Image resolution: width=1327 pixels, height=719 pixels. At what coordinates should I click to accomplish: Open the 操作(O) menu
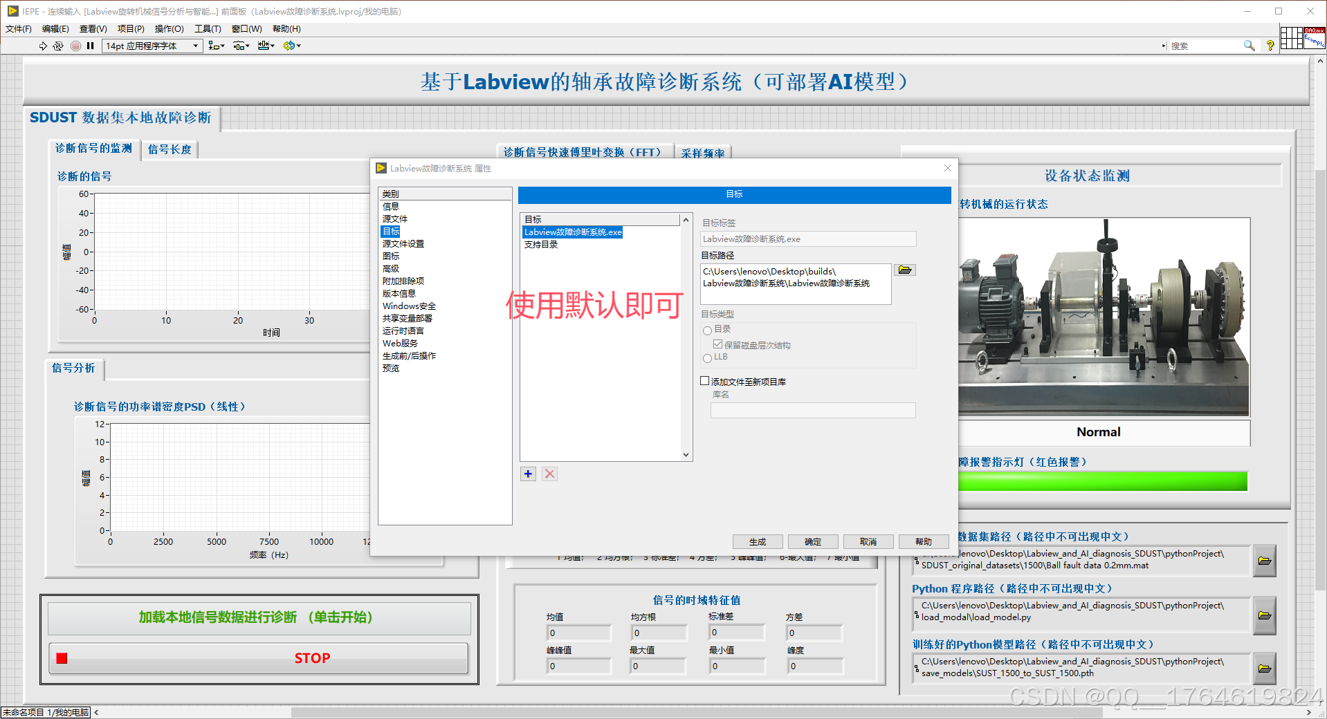click(169, 28)
